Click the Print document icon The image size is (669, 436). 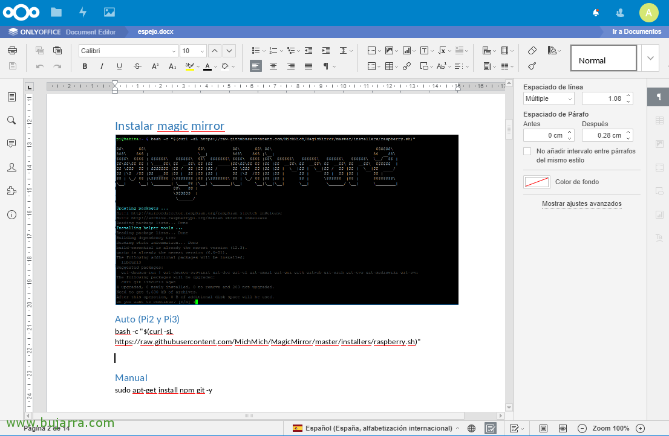click(12, 51)
